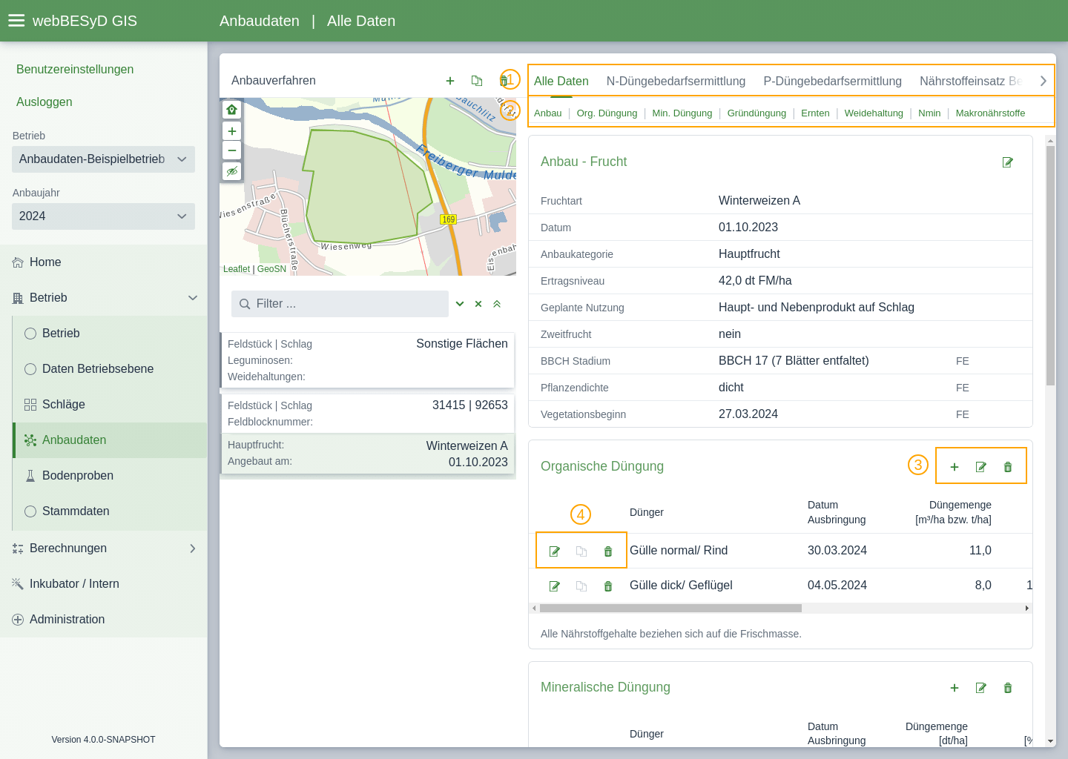Reset map view with home icon
Image resolution: width=1068 pixels, height=759 pixels.
pos(232,110)
